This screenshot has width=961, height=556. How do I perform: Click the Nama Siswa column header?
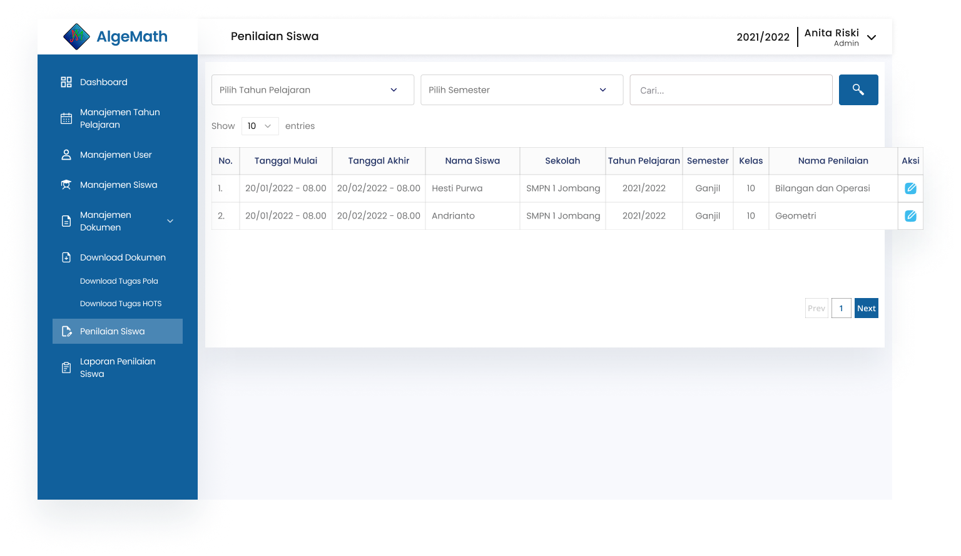click(x=472, y=161)
